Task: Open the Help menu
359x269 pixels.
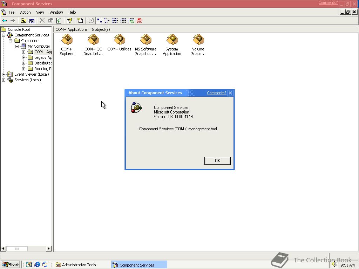Action: coord(72,12)
